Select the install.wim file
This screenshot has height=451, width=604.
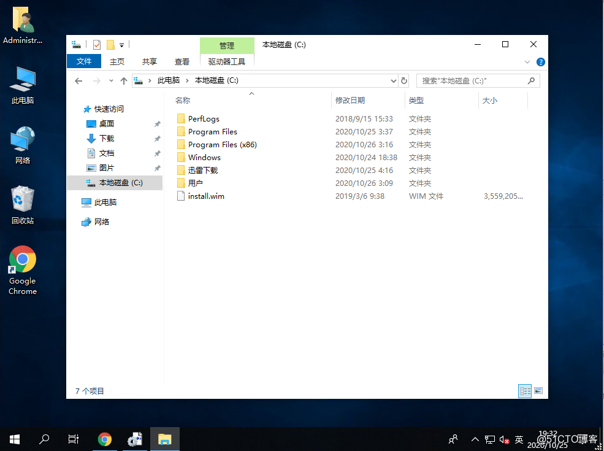pyautogui.click(x=205, y=196)
